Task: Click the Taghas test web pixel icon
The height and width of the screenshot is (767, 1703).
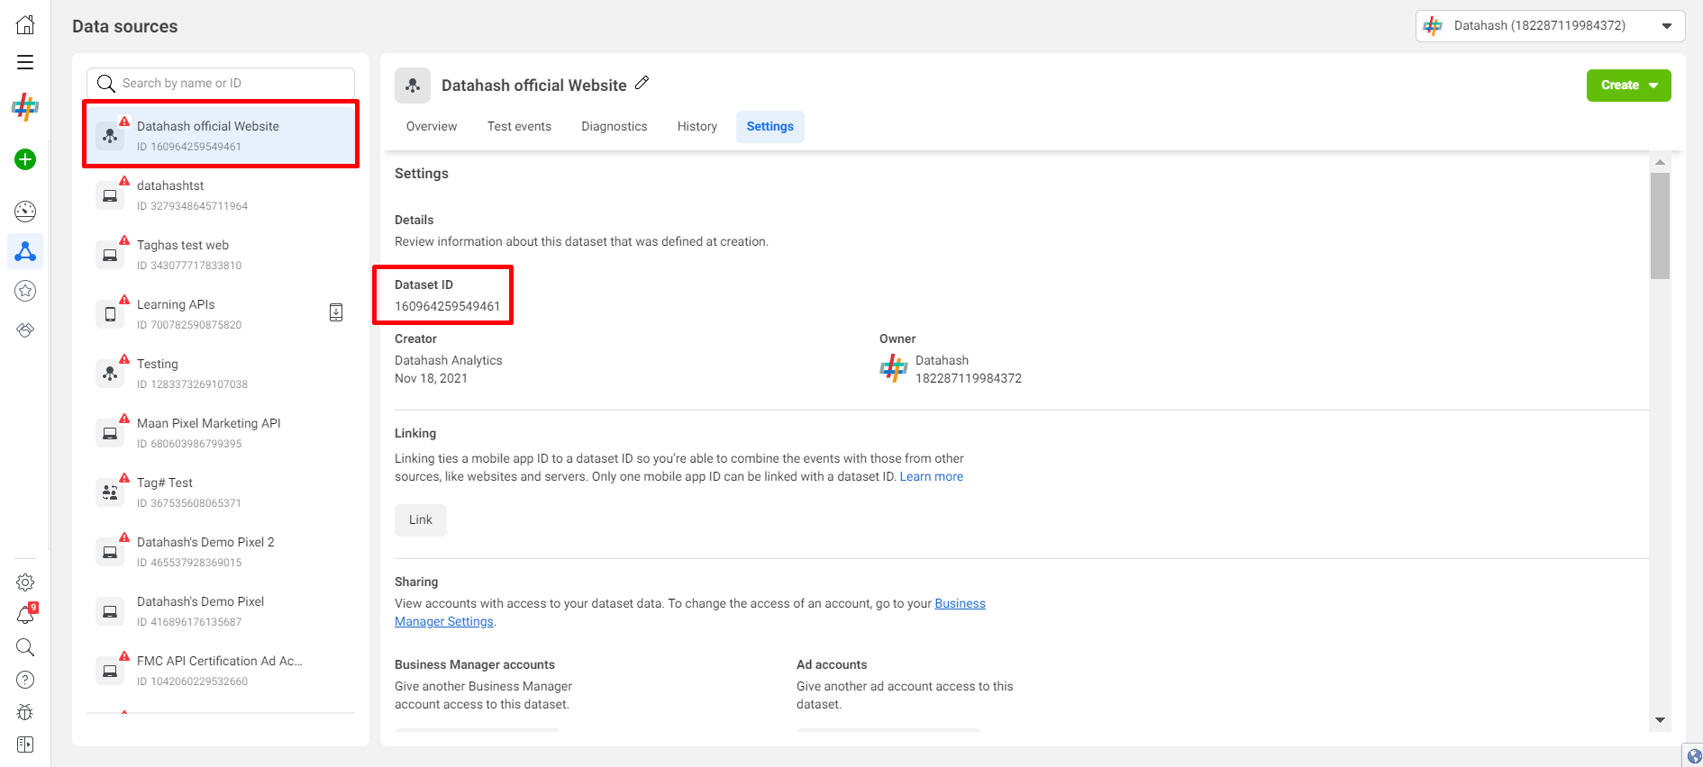Action: 110,255
